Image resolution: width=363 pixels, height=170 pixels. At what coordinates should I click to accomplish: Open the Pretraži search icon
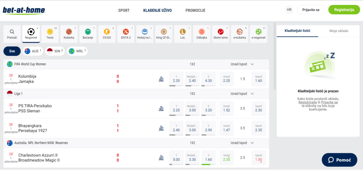(x=12, y=34)
